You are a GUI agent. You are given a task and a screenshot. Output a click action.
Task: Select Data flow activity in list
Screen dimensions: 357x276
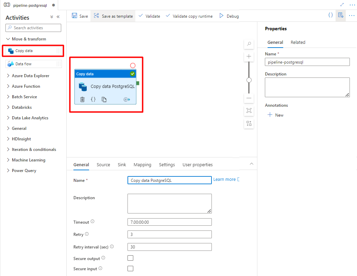tap(33, 64)
